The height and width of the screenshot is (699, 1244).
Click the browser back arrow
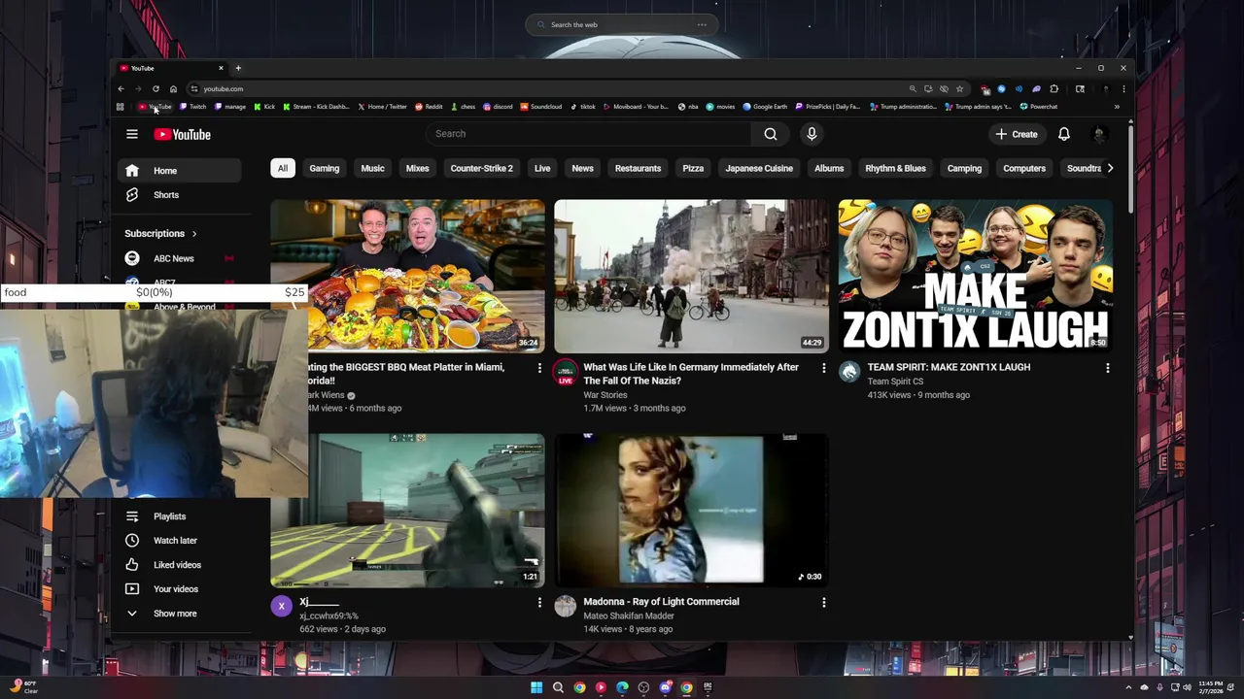[121, 89]
